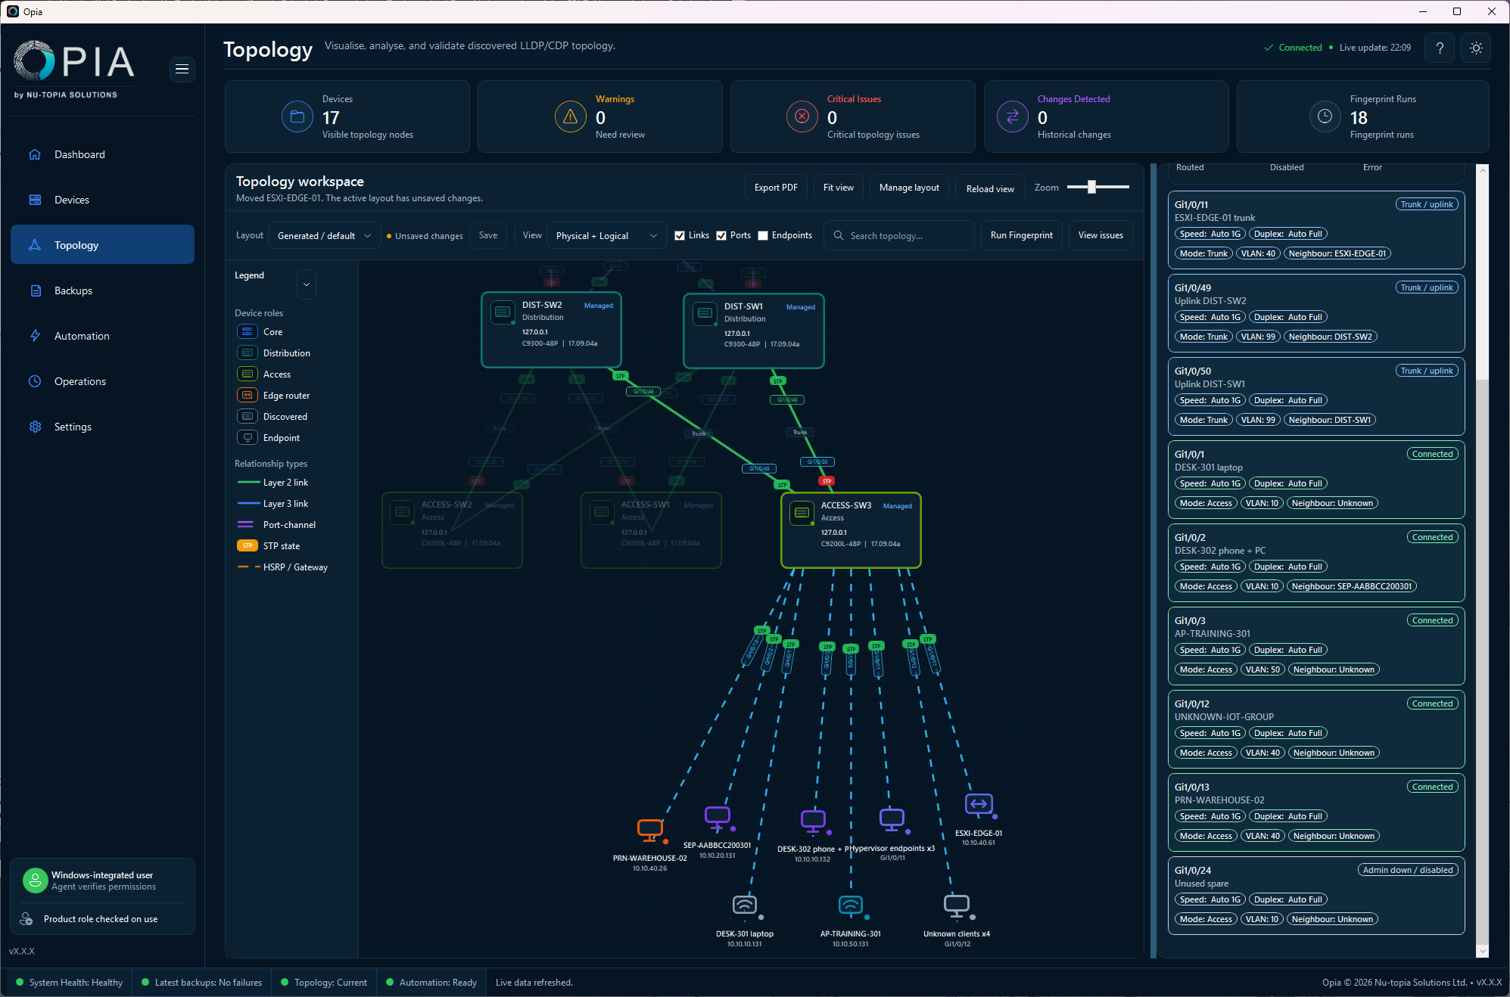
Task: Click the DIST-SW2 switch device icon
Action: click(x=503, y=312)
